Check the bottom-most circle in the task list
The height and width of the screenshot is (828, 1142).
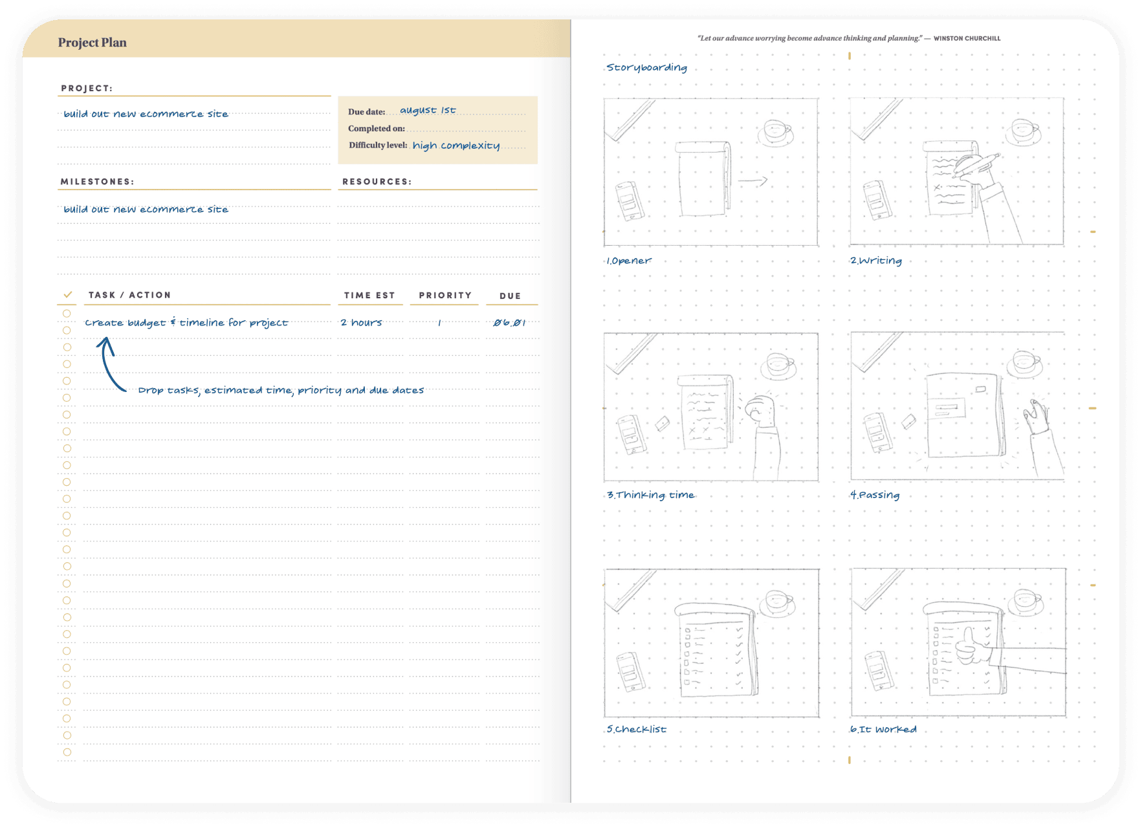[67, 752]
